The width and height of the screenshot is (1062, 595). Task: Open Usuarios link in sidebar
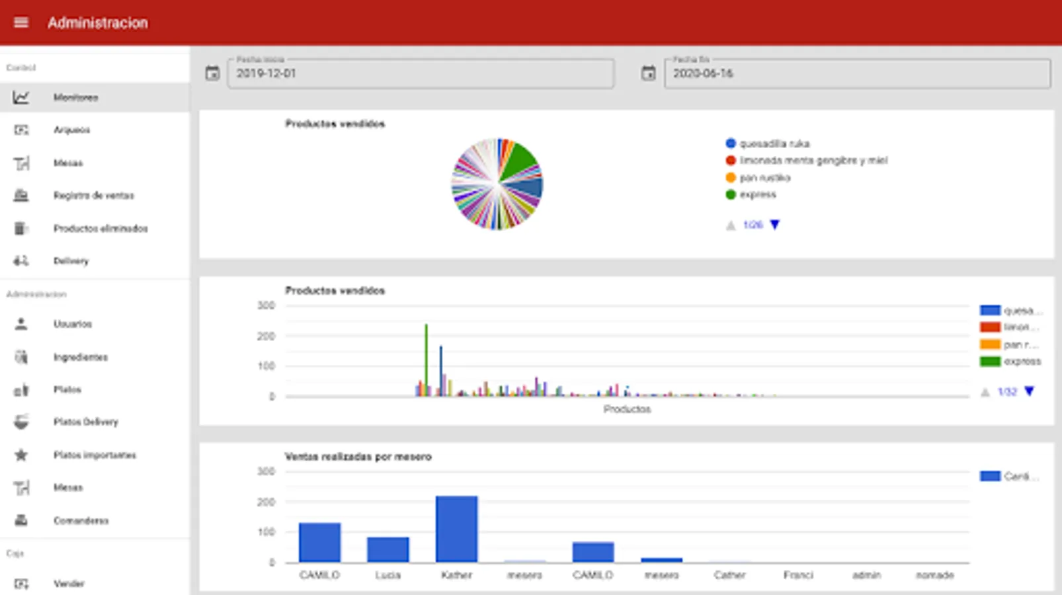[x=95, y=324]
